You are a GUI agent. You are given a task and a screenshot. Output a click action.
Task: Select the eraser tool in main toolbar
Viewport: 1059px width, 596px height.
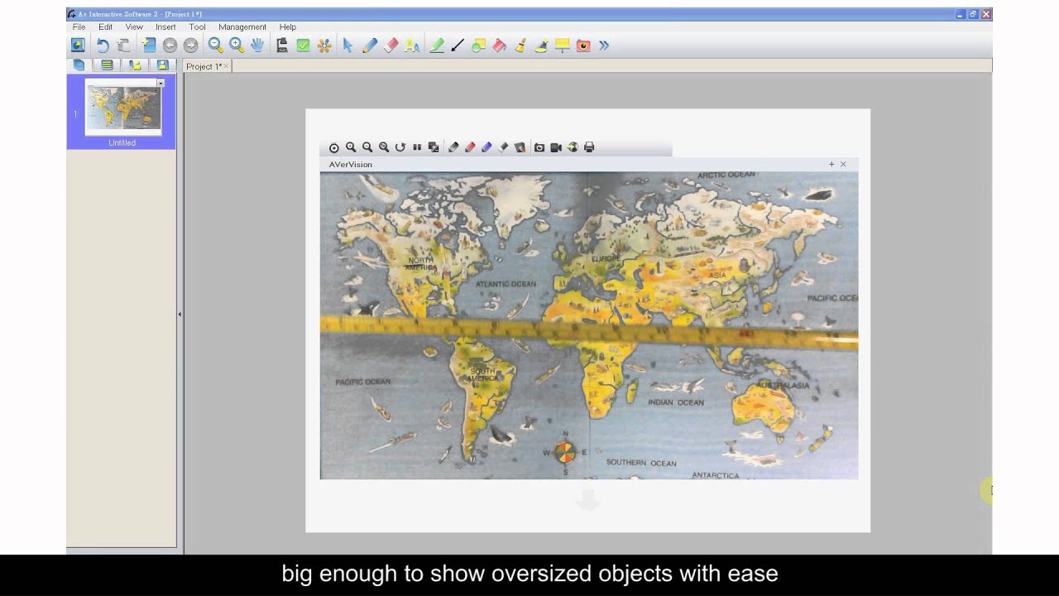point(391,46)
